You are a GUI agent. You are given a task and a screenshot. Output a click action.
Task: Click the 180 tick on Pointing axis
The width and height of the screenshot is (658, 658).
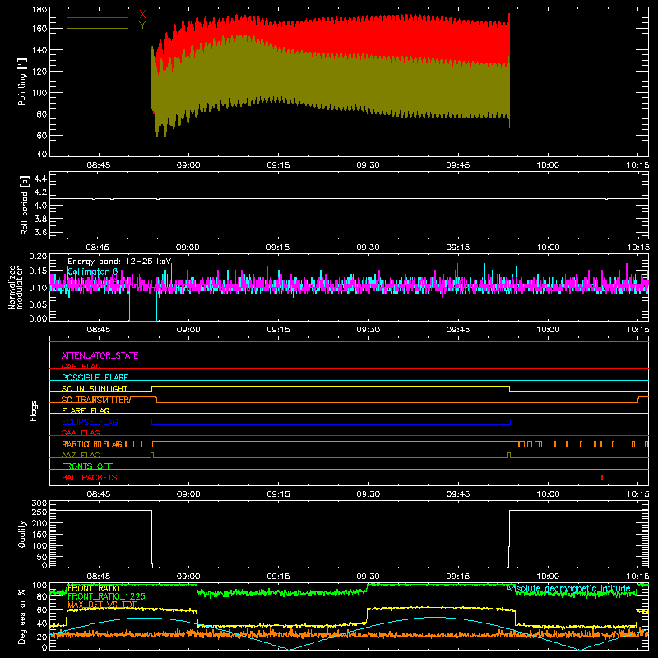pyautogui.click(x=39, y=10)
